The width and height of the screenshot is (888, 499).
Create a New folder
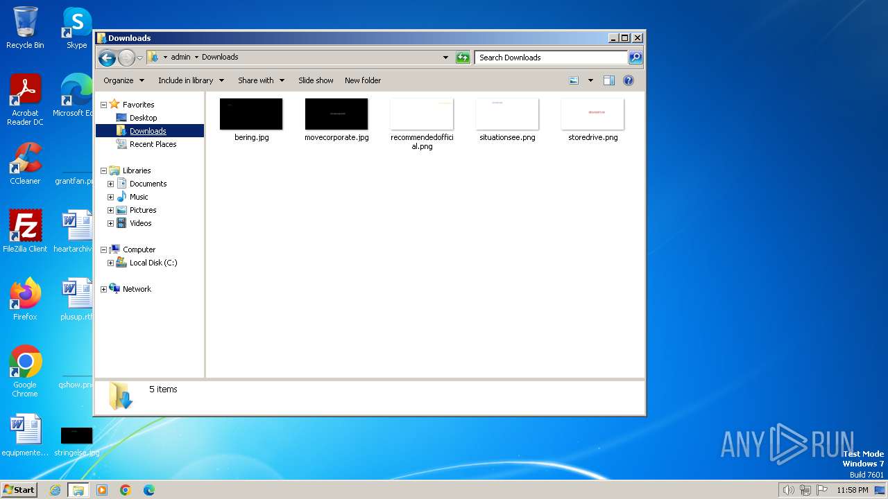pos(363,80)
